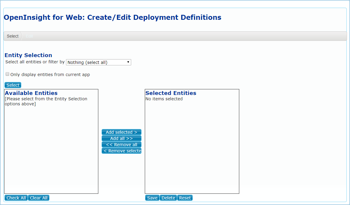Go to the Select breadcrumb step
This screenshot has width=350, height=205.
point(12,36)
